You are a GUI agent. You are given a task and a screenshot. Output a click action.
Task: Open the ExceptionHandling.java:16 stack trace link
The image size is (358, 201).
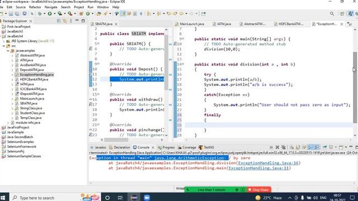pyautogui.click(x=268, y=163)
